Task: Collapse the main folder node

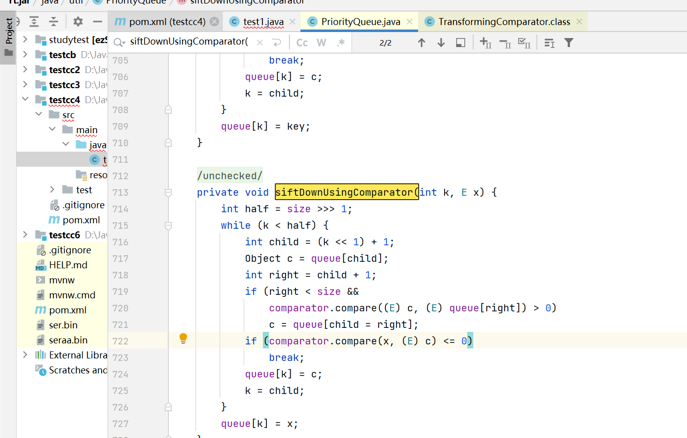Action: point(53,130)
